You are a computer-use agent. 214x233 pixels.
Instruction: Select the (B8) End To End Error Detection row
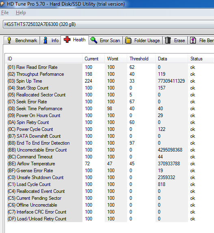click(110, 143)
